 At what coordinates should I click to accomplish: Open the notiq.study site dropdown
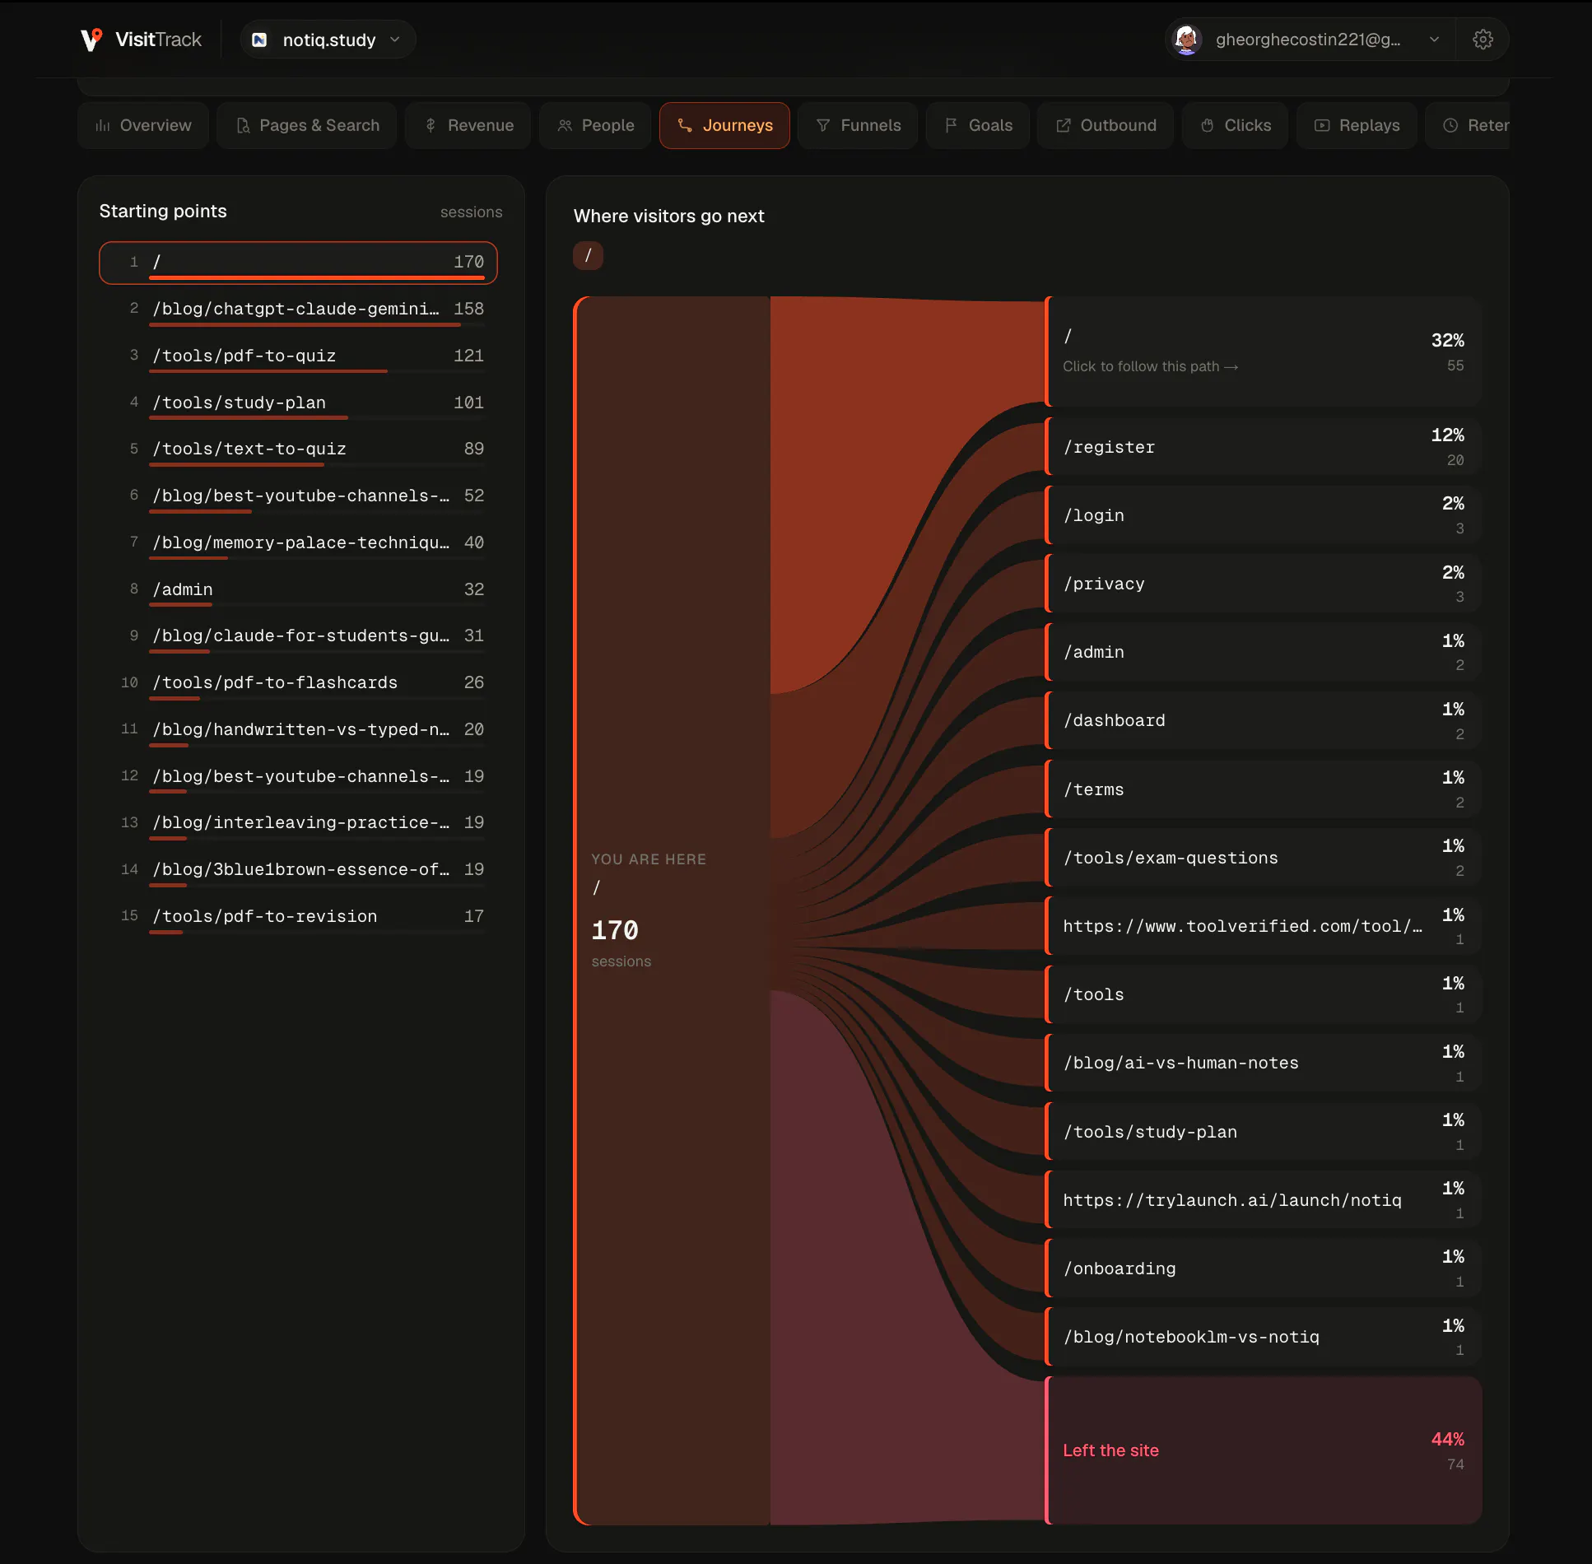tap(328, 40)
